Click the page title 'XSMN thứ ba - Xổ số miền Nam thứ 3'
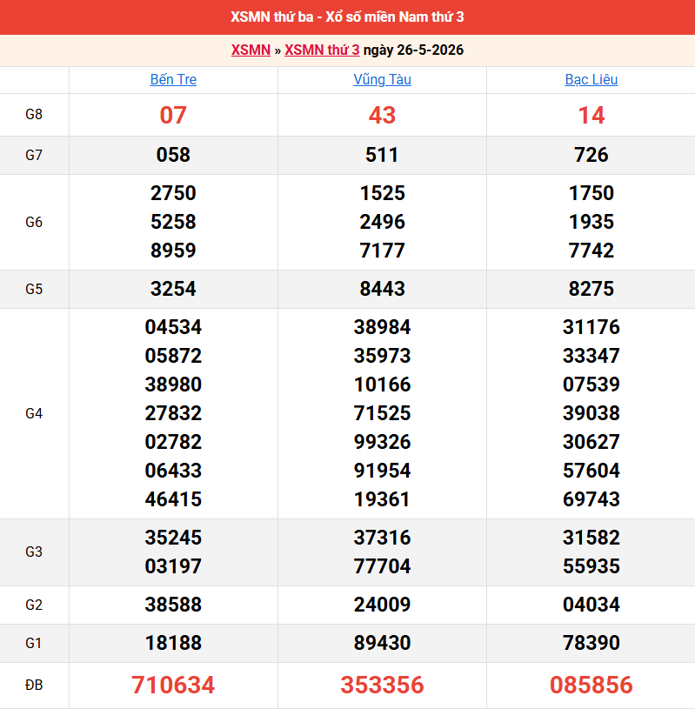This screenshot has width=695, height=709. (x=347, y=17)
